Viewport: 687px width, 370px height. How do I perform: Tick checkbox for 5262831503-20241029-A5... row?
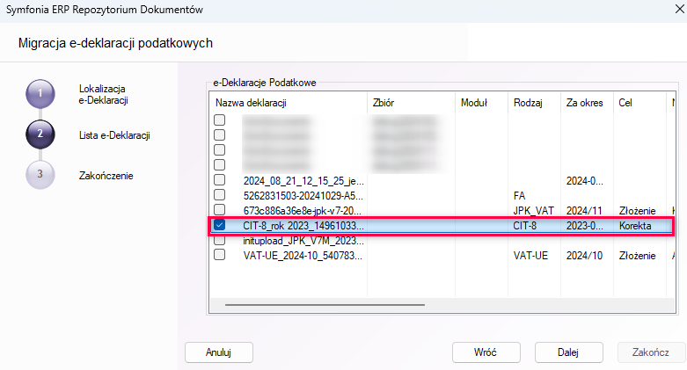click(x=220, y=195)
